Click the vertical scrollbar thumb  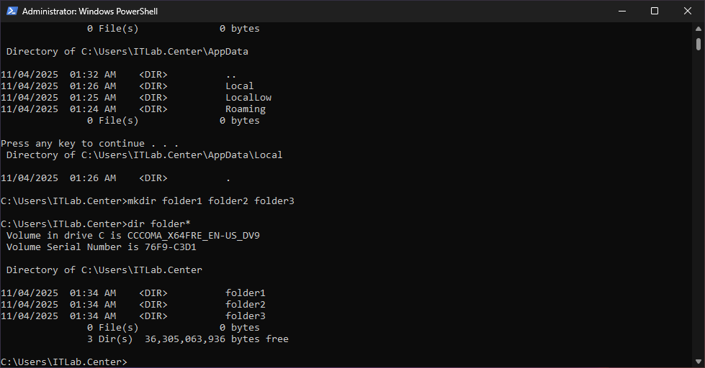(699, 45)
